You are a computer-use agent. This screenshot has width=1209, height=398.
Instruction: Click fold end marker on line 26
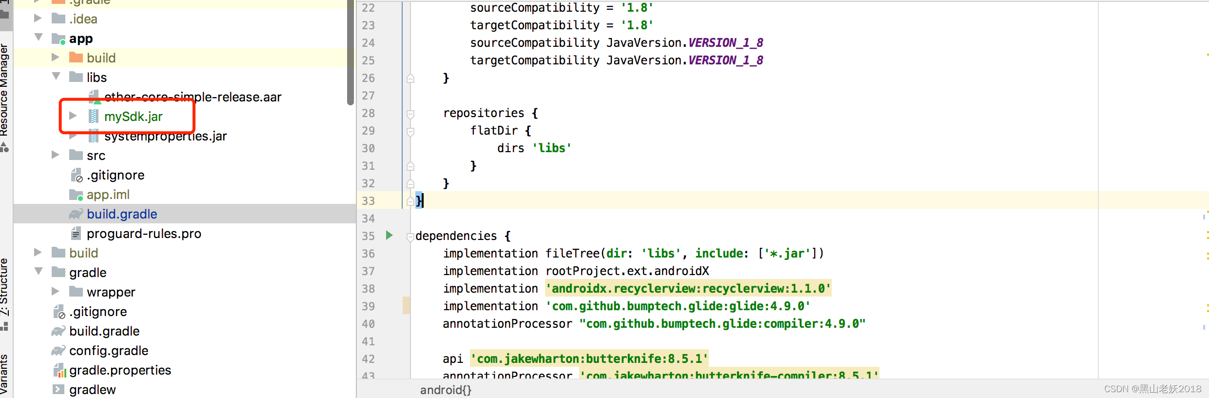(410, 78)
